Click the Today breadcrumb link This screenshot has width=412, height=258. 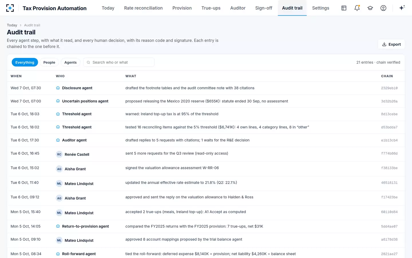pyautogui.click(x=12, y=25)
